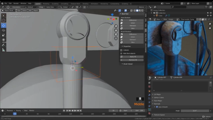Image resolution: width=213 pixels, height=120 pixels.
Task: Toggle visibility eye of Collection
Action: [x=211, y=13]
